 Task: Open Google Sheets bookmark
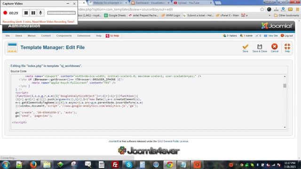(115, 15)
